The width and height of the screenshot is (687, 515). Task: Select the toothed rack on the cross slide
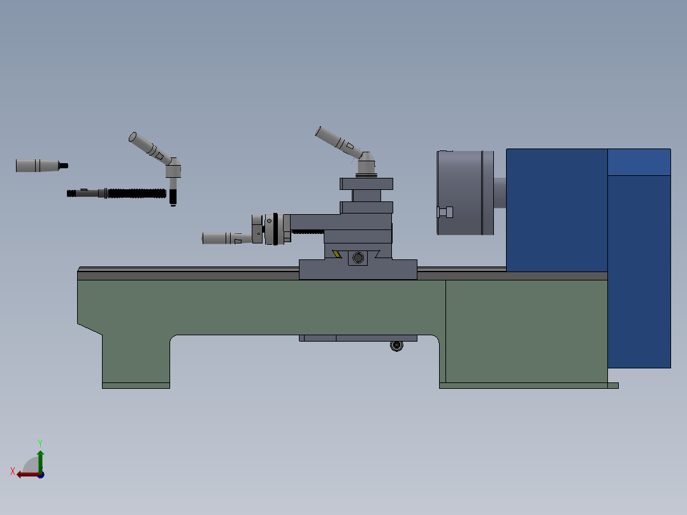click(x=306, y=232)
